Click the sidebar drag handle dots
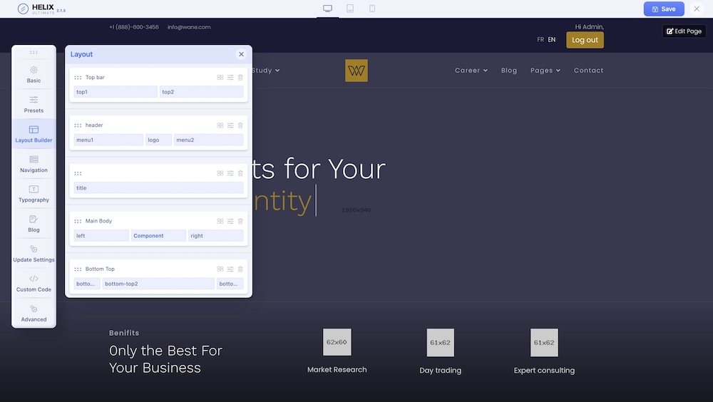Viewport: 713px width, 402px height. click(x=34, y=52)
